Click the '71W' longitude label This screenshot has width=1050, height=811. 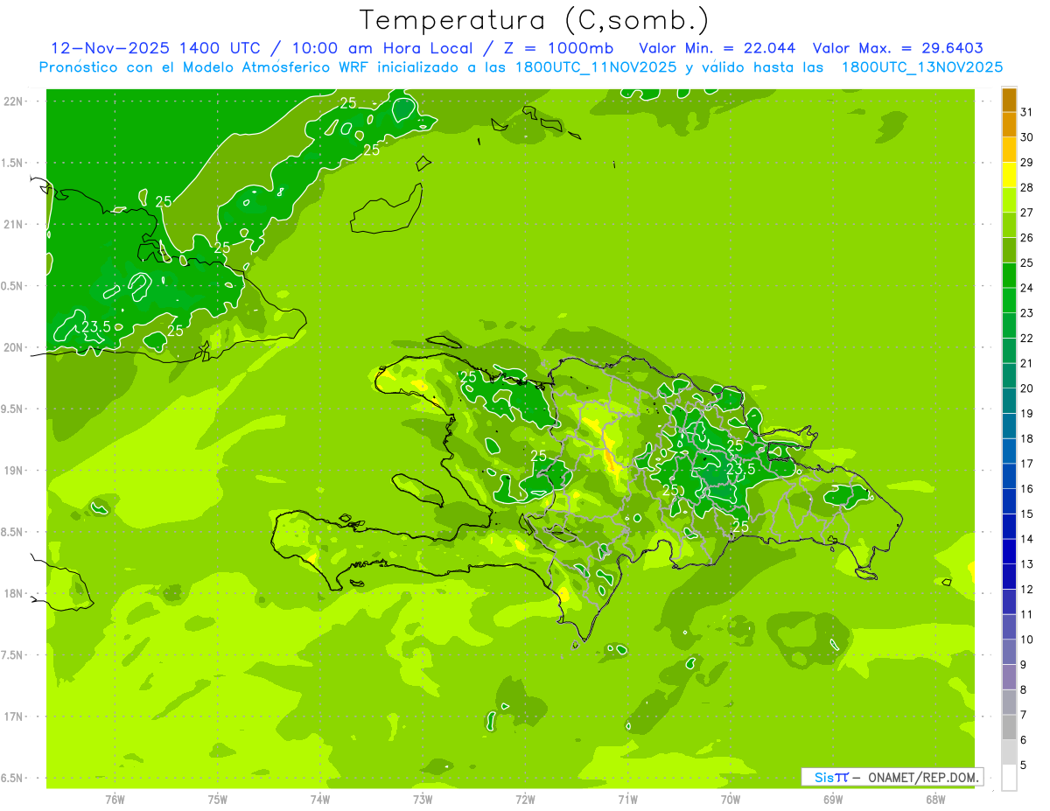(x=627, y=800)
